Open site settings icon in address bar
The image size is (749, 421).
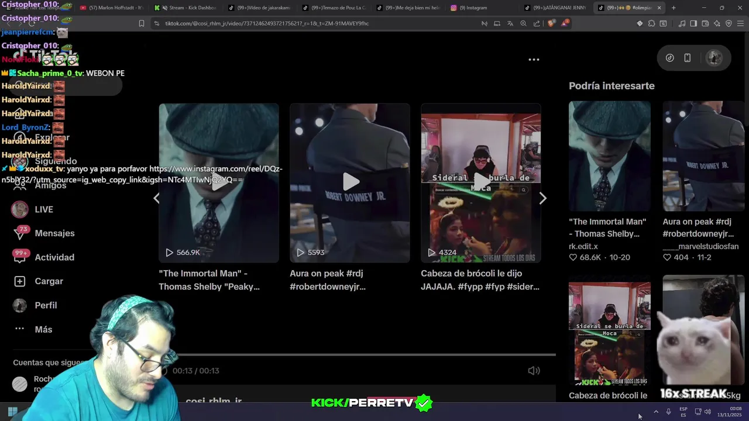(156, 23)
